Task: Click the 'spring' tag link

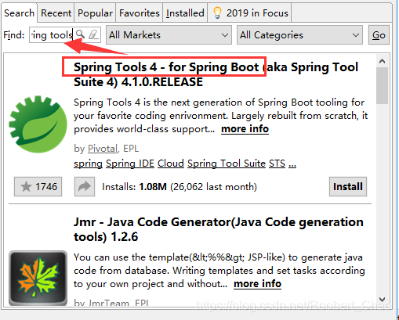Action: pos(88,164)
